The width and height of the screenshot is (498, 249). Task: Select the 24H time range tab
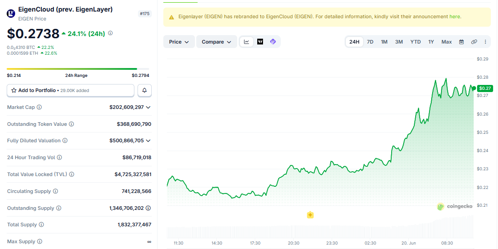pos(354,42)
